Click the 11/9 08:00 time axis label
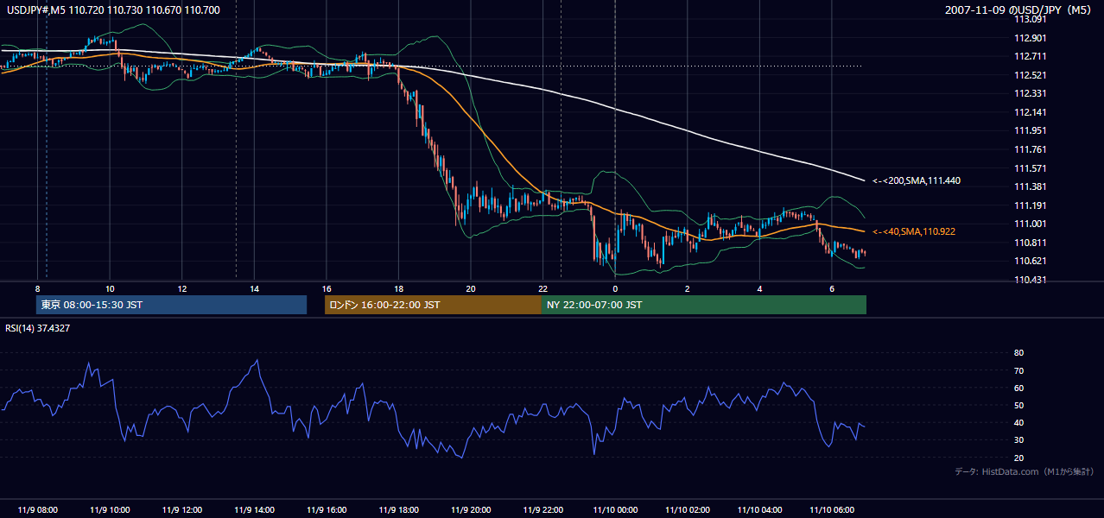 point(38,510)
